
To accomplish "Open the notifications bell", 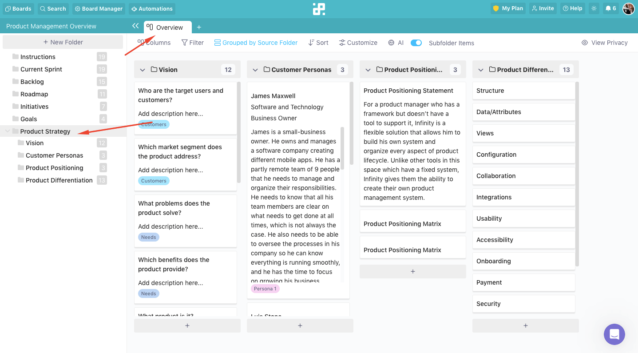I will [x=610, y=8].
